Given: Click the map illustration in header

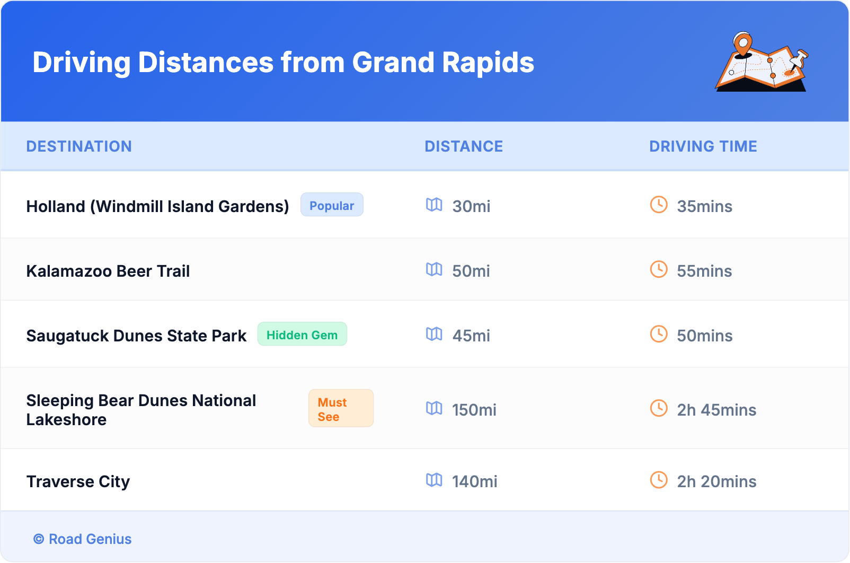Looking at the screenshot, I should (x=762, y=63).
